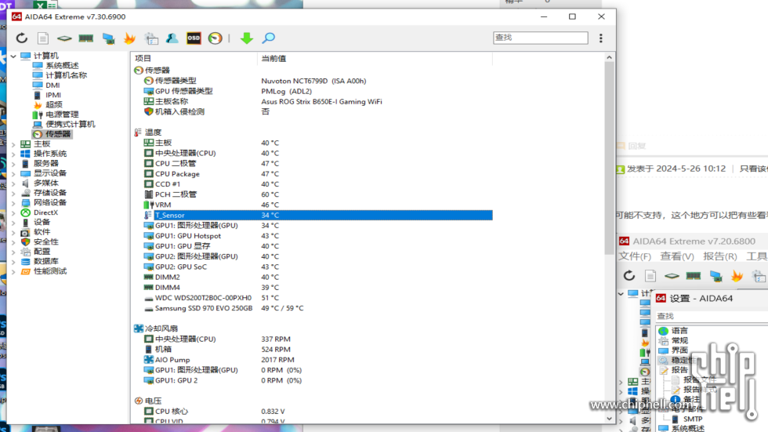Click the user profile toolbar icon
The width and height of the screenshot is (768, 432).
tap(172, 38)
